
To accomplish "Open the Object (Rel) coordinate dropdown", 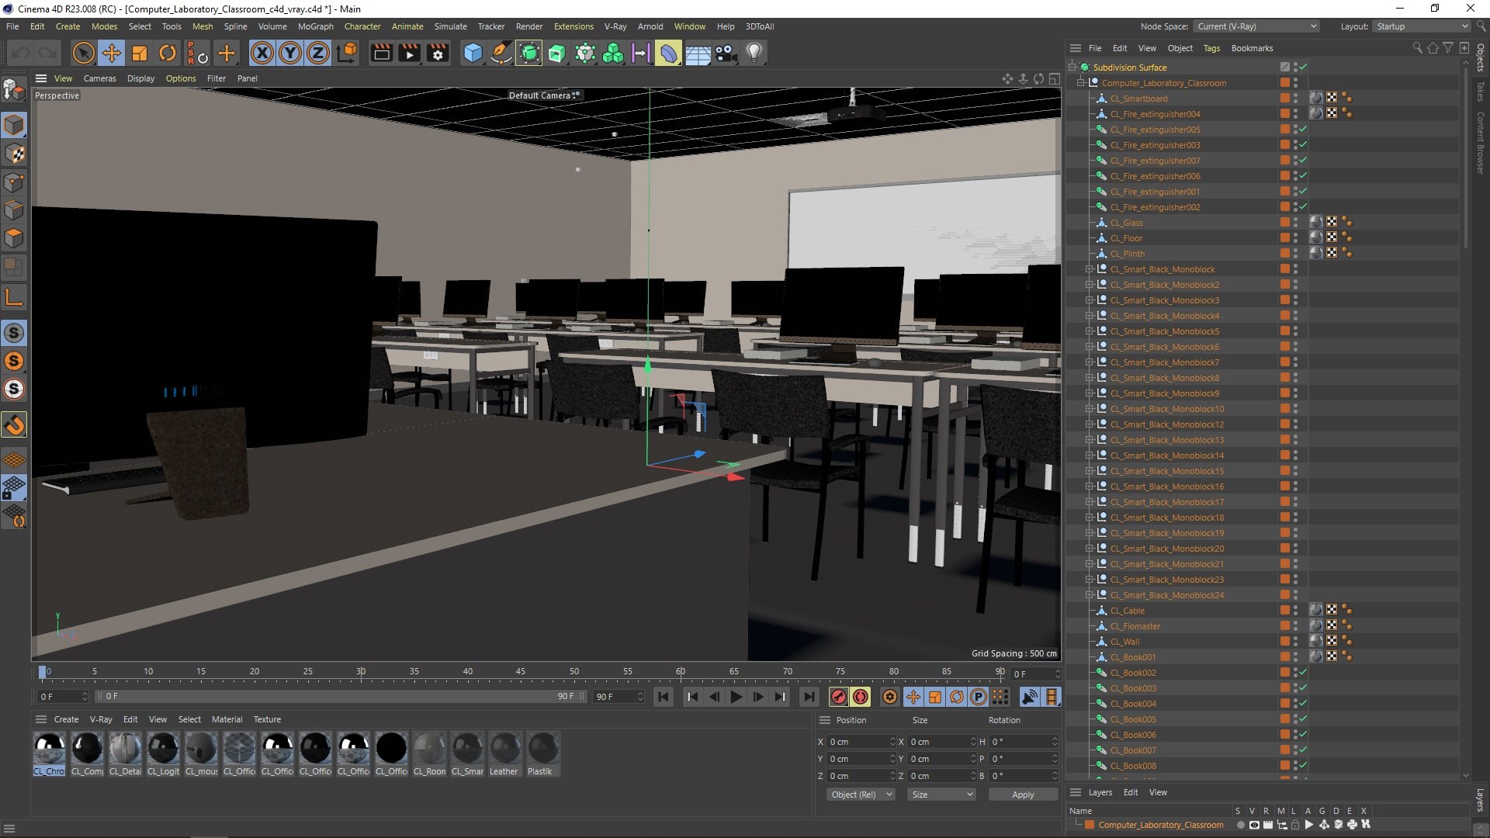I will pos(860,795).
